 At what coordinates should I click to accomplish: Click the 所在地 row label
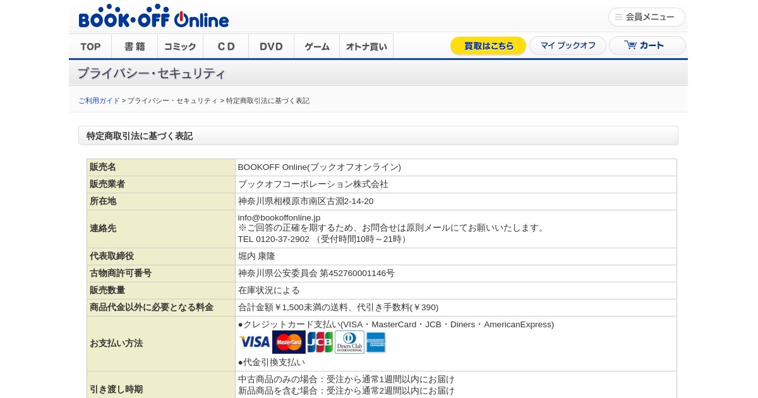point(161,202)
